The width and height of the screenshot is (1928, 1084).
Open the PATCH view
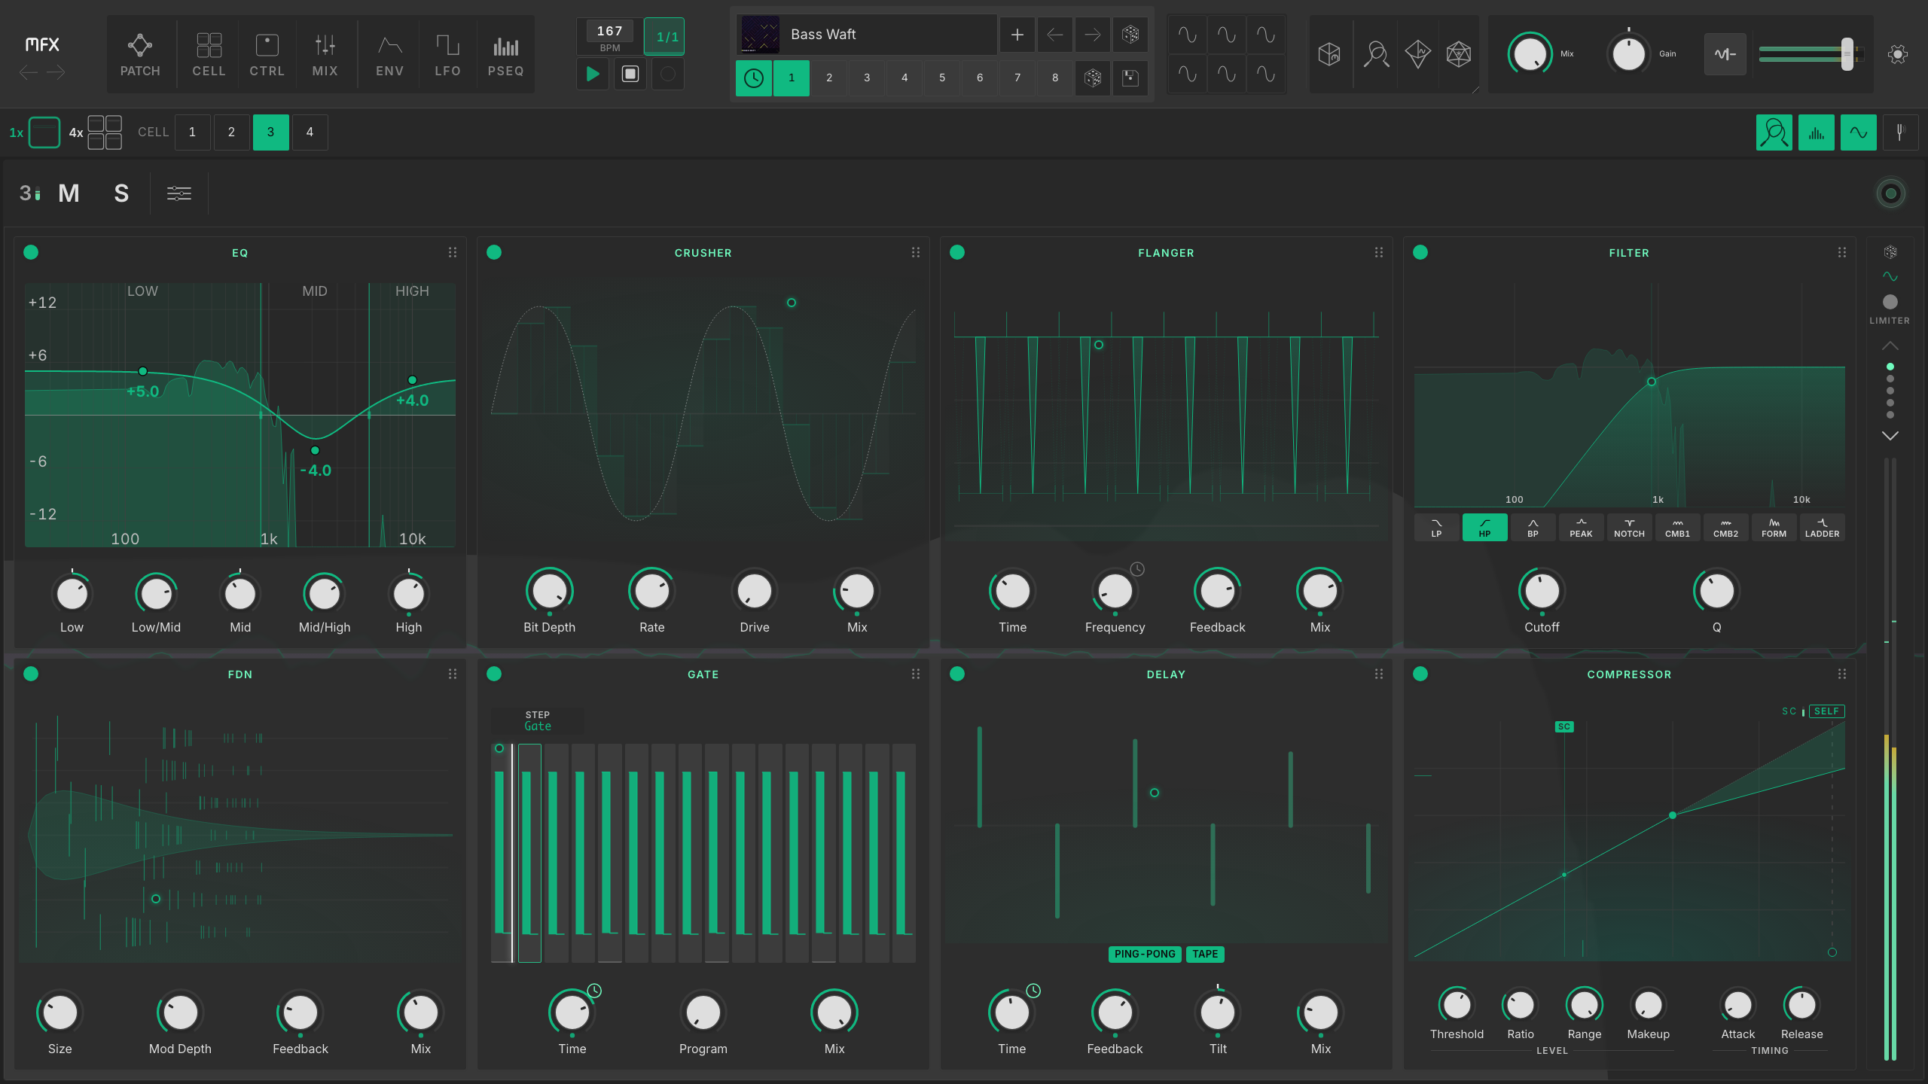click(140, 54)
